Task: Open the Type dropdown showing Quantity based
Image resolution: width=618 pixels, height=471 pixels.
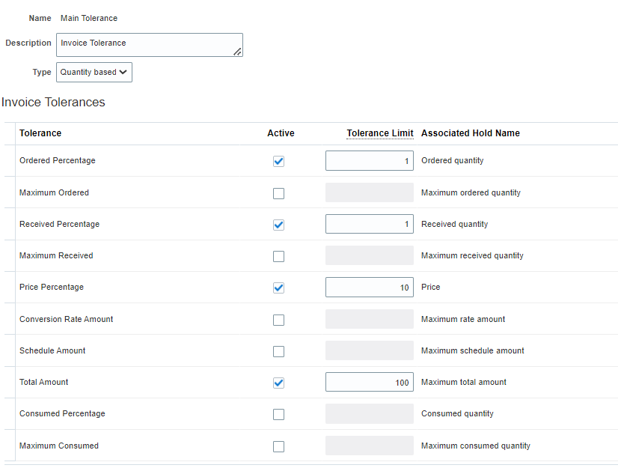Action: [94, 72]
